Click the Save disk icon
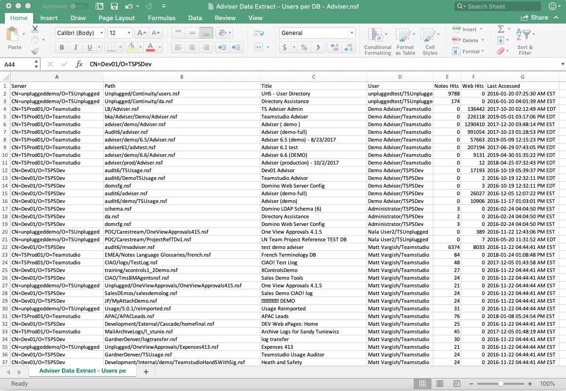The height and width of the screenshot is (391, 566). point(114,6)
